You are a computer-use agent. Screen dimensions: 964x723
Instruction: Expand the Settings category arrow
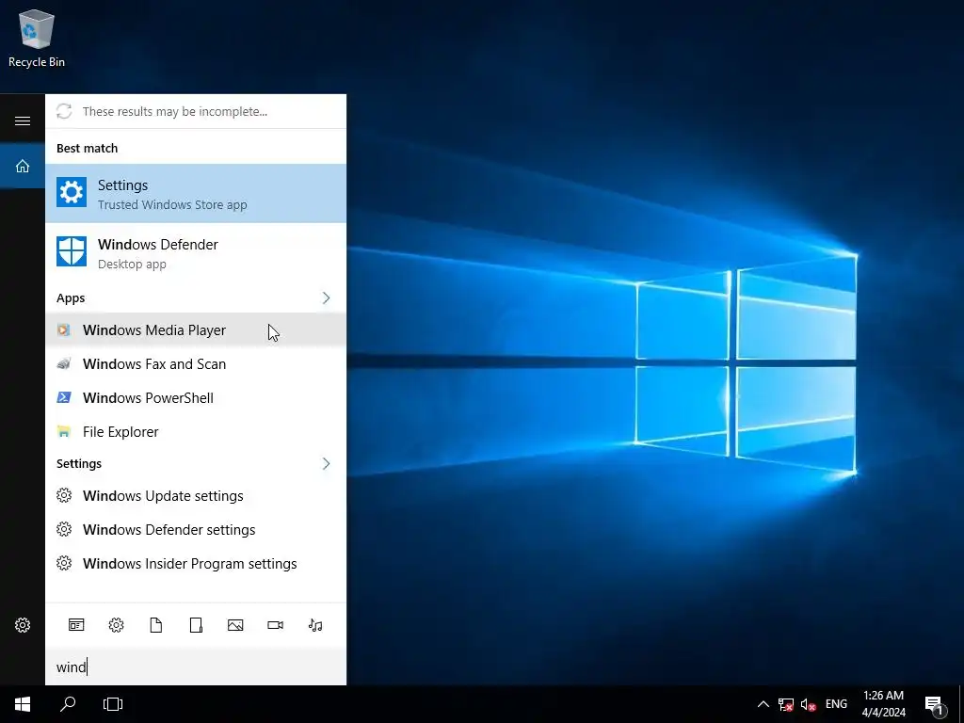point(326,463)
